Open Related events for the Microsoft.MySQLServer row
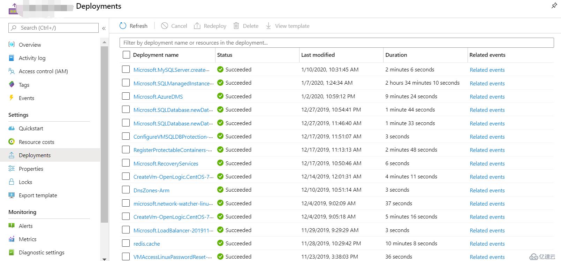 (487, 70)
